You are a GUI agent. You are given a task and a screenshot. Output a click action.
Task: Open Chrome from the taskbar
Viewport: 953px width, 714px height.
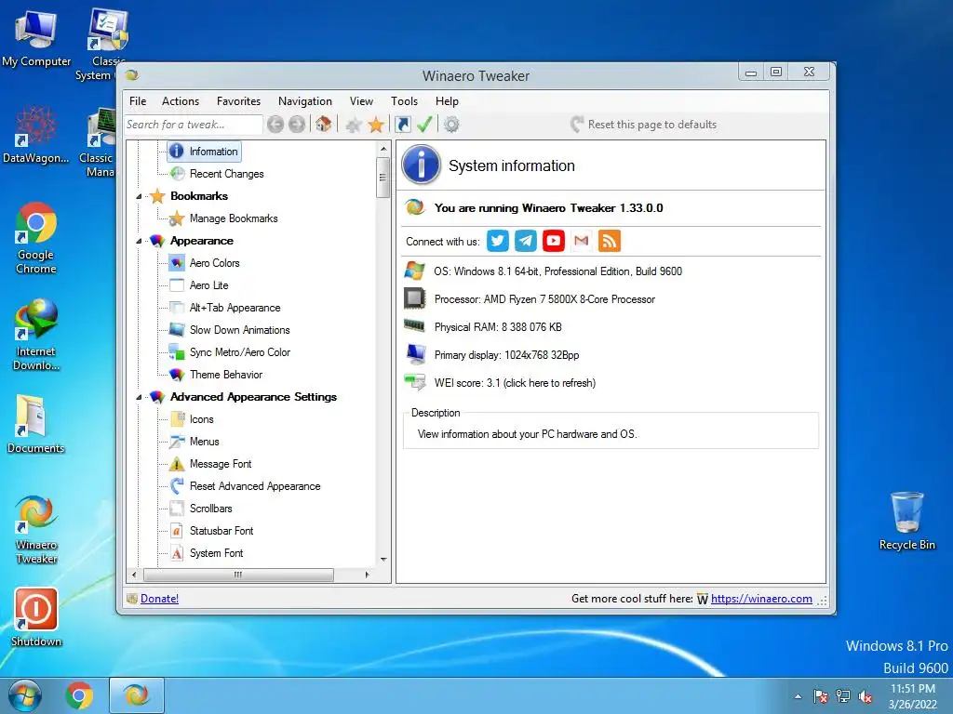[80, 695]
